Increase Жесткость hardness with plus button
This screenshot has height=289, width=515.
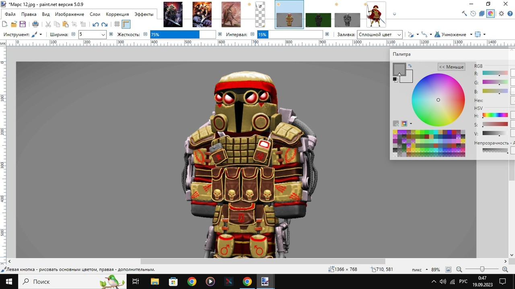[x=220, y=35]
